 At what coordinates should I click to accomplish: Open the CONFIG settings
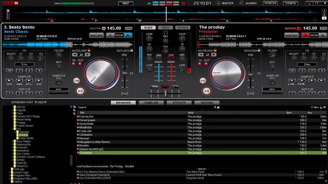pyautogui.click(x=290, y=3)
